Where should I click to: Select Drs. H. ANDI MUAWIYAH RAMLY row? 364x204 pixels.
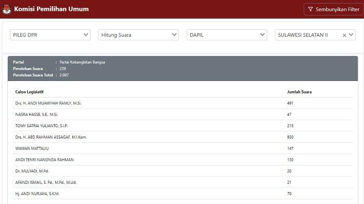tap(183, 103)
